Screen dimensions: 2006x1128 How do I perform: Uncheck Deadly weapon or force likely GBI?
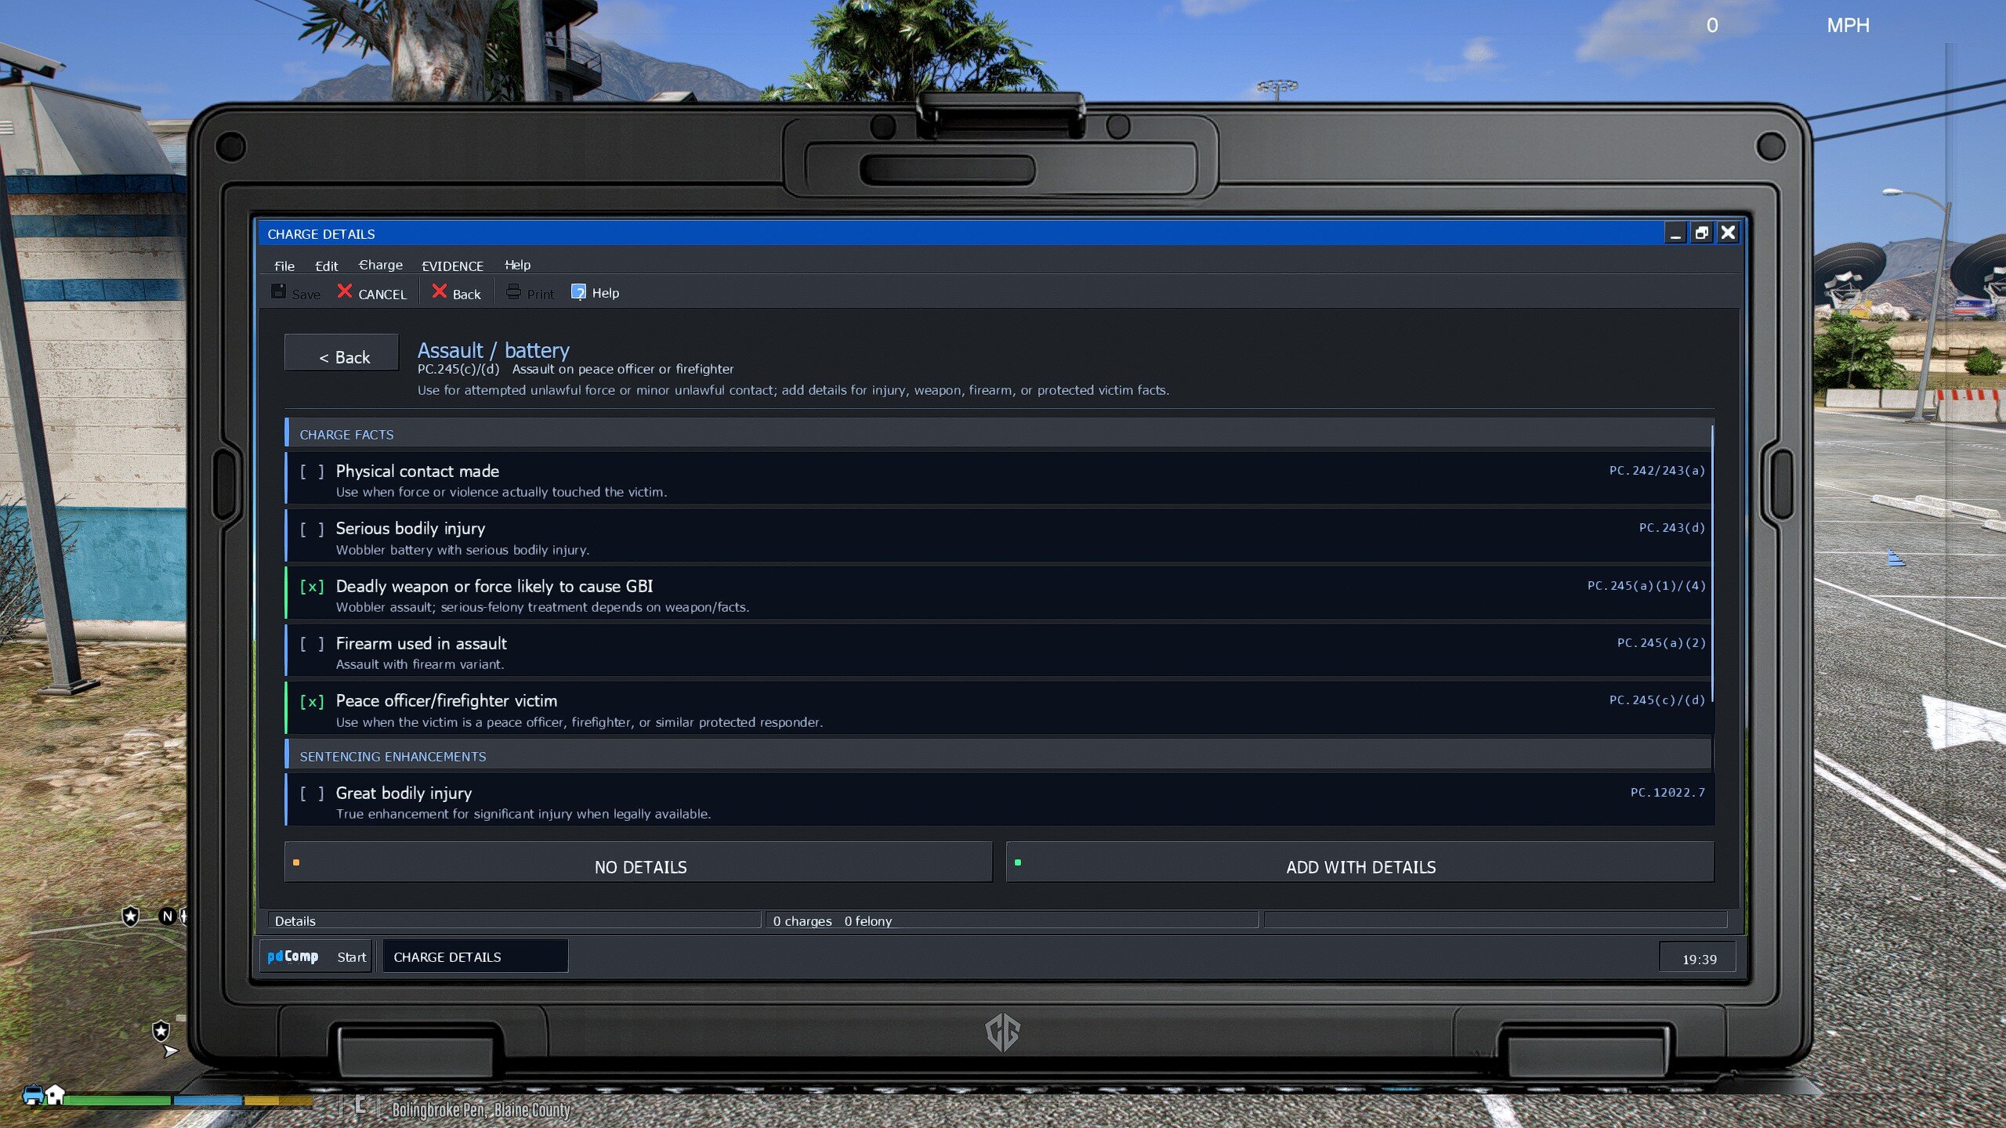pos(312,587)
